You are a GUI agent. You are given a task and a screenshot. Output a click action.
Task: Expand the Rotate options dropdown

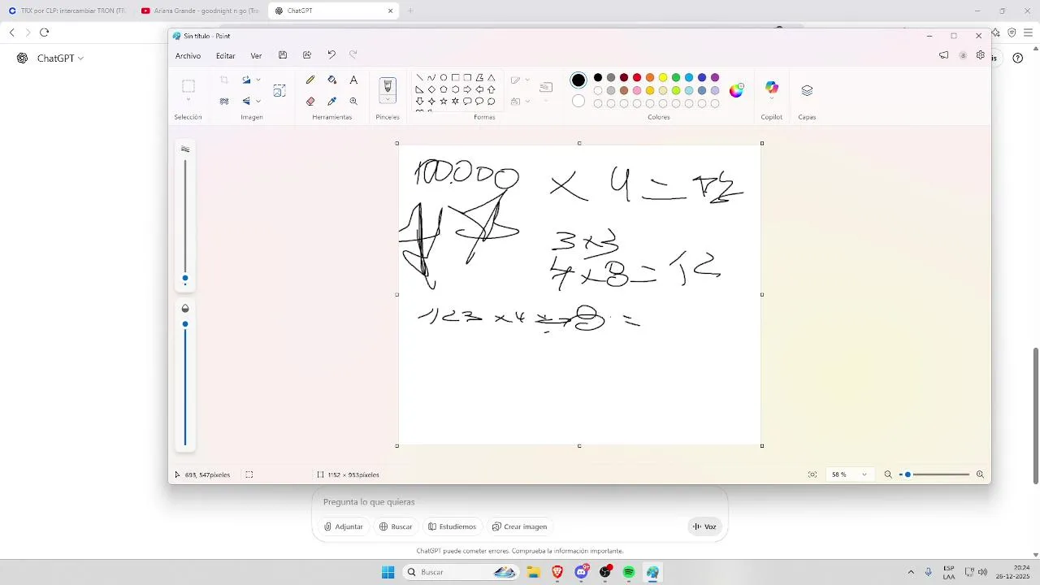258,80
